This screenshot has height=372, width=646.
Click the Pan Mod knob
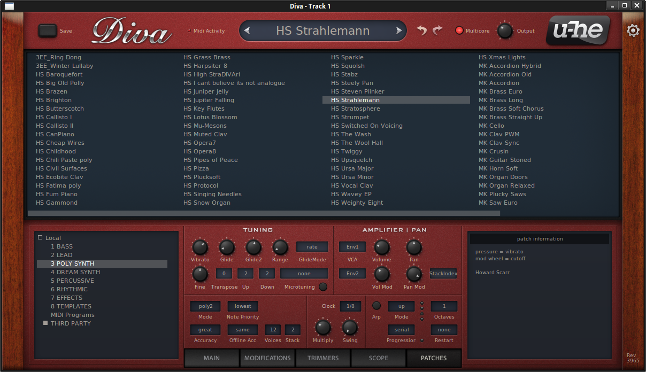[x=414, y=274]
